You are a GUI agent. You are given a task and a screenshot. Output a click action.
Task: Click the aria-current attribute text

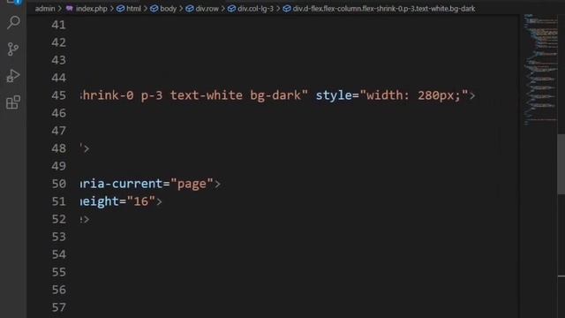click(x=122, y=184)
